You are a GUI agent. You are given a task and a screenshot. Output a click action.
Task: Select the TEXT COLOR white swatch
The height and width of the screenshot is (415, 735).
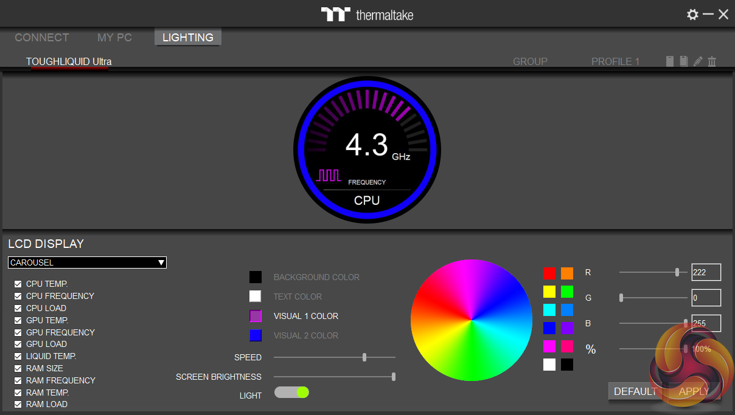click(x=256, y=297)
